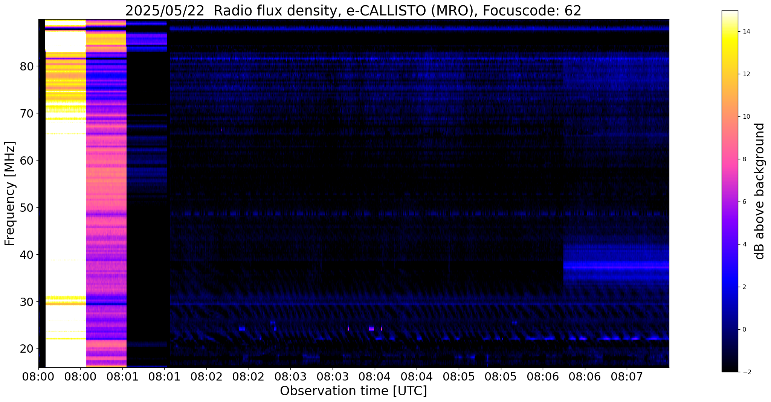Click the 2 tick on the colorbar

744,287
